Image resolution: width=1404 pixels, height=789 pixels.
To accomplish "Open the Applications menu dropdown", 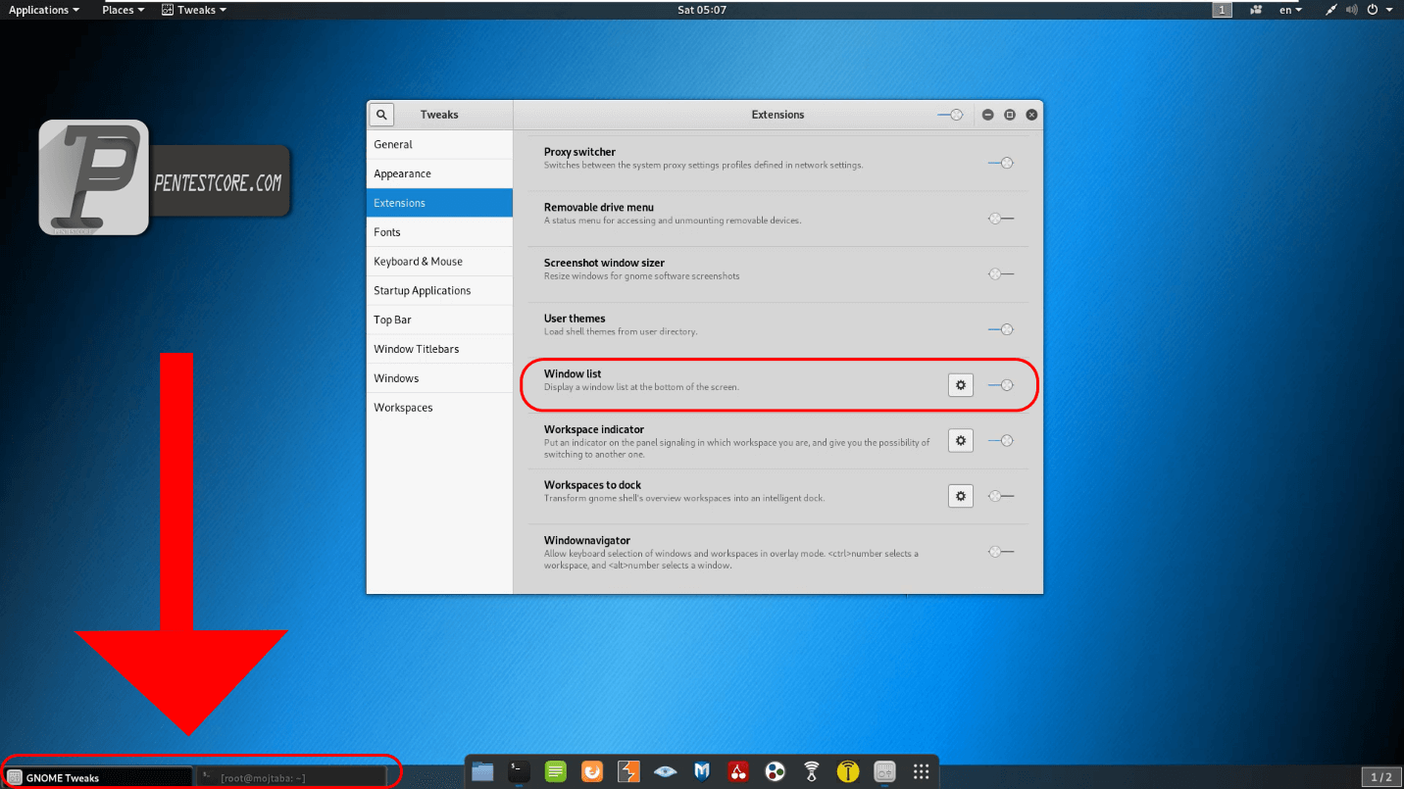I will [x=44, y=10].
